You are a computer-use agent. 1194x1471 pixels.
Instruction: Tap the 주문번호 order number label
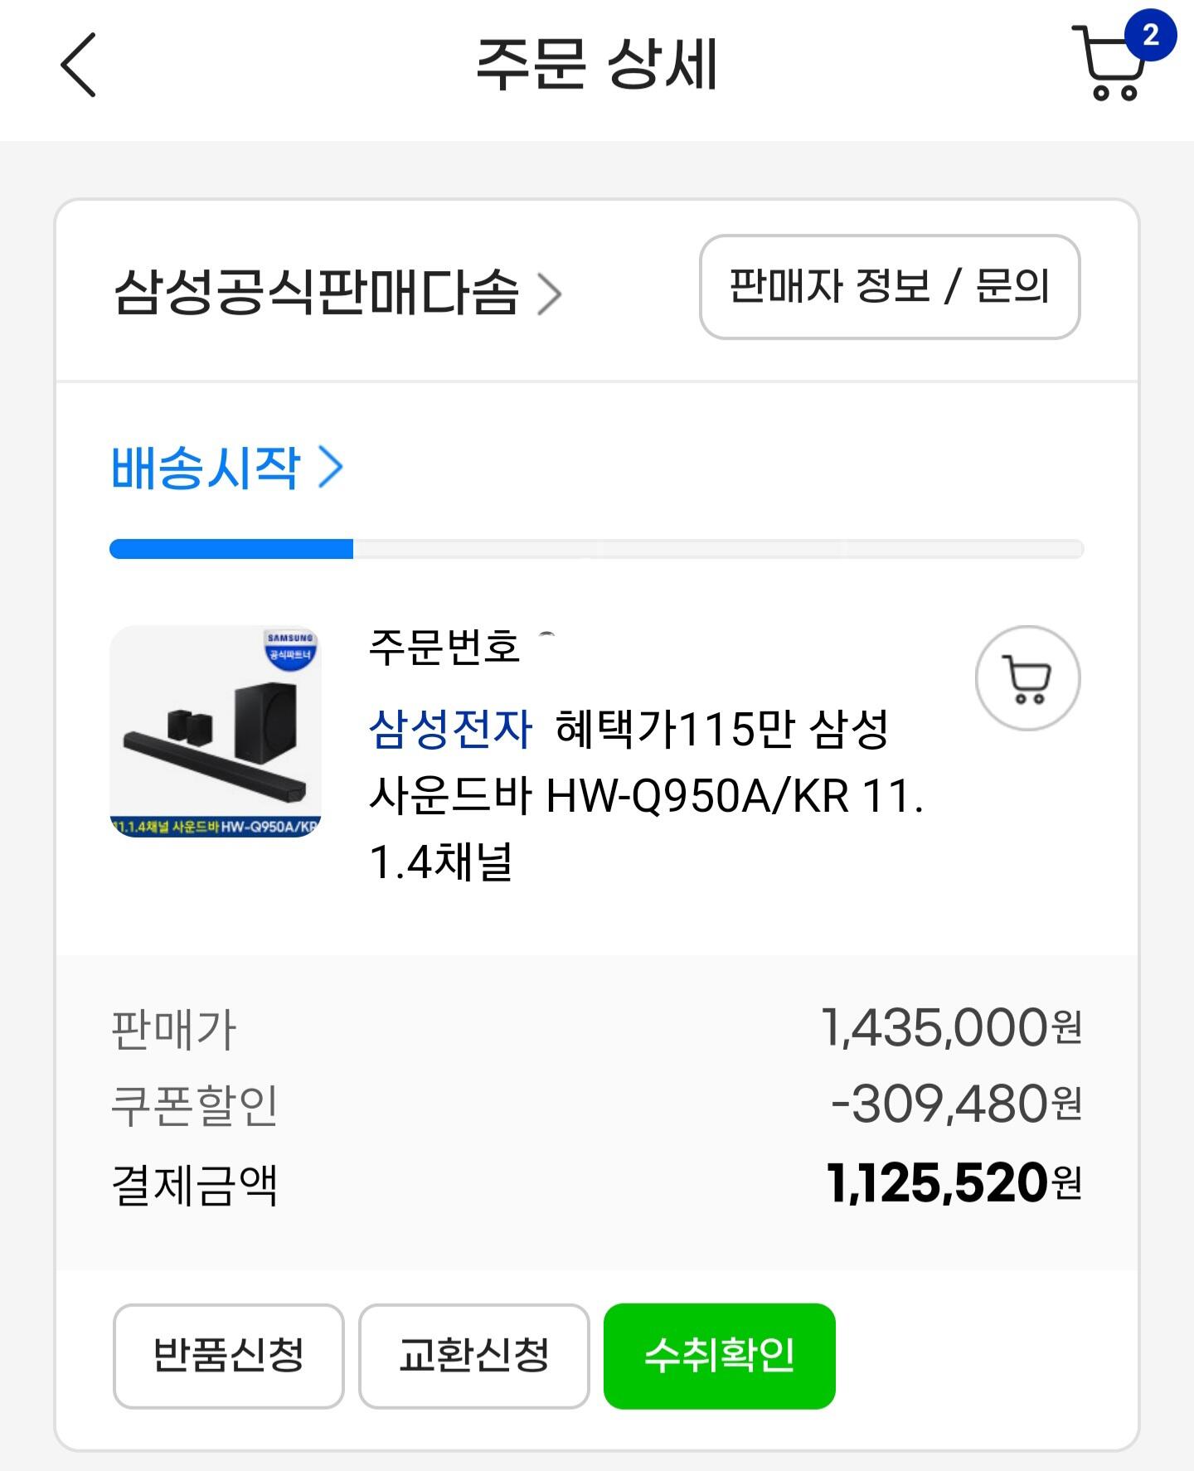(444, 647)
